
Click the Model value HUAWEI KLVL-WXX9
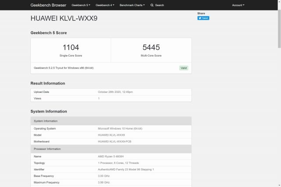coord(111,135)
